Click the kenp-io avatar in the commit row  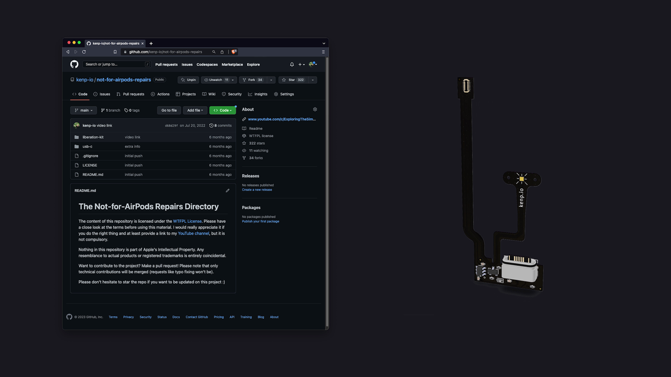[77, 125]
